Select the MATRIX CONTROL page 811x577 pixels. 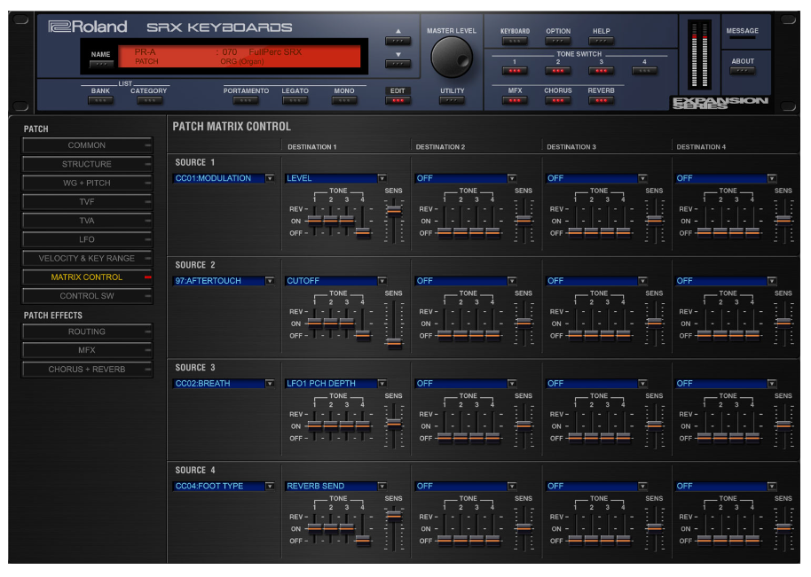pyautogui.click(x=87, y=277)
